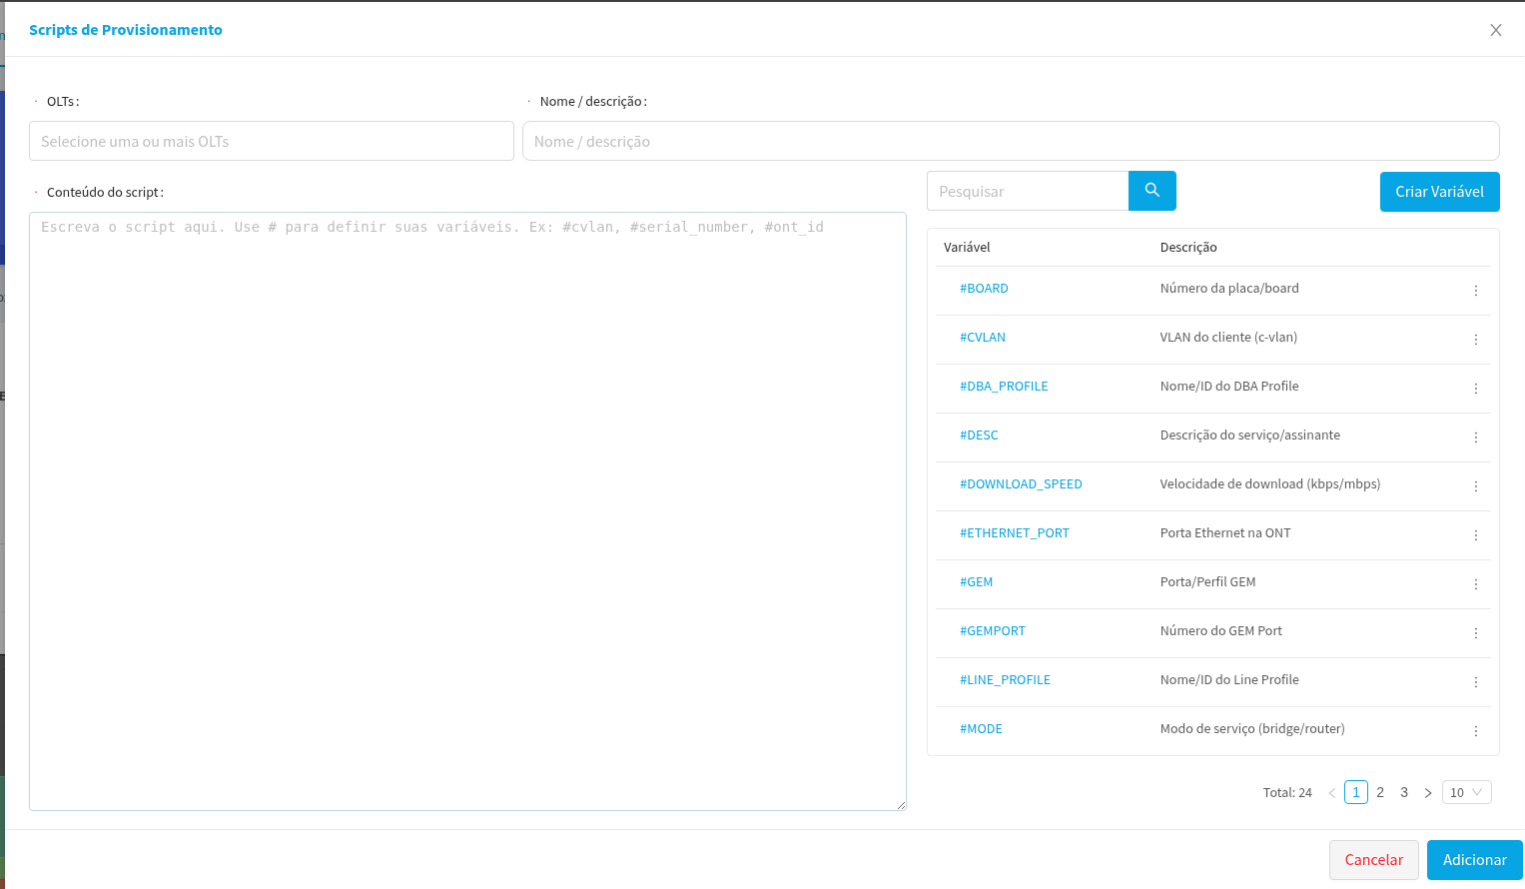
Task: Expand the page size selector showing 10
Action: point(1466,792)
